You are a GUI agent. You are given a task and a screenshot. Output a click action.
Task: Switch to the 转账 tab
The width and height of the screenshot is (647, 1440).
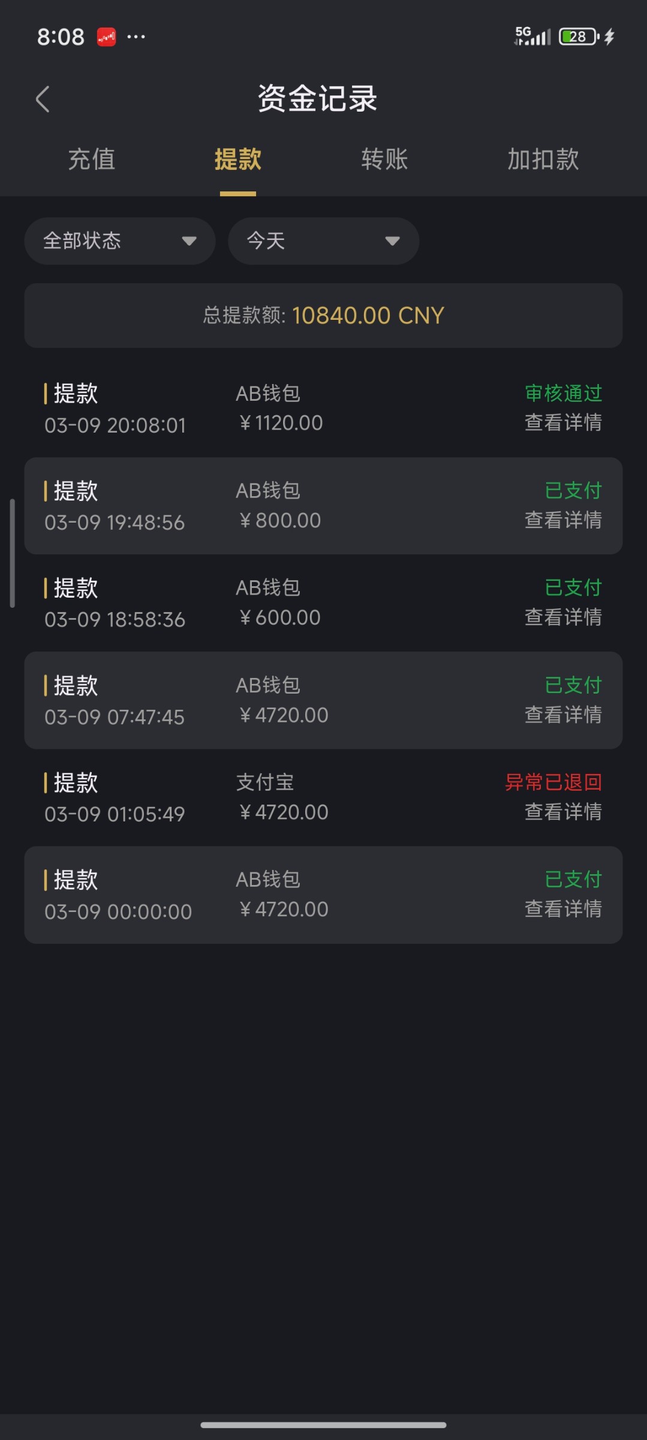[x=384, y=160]
